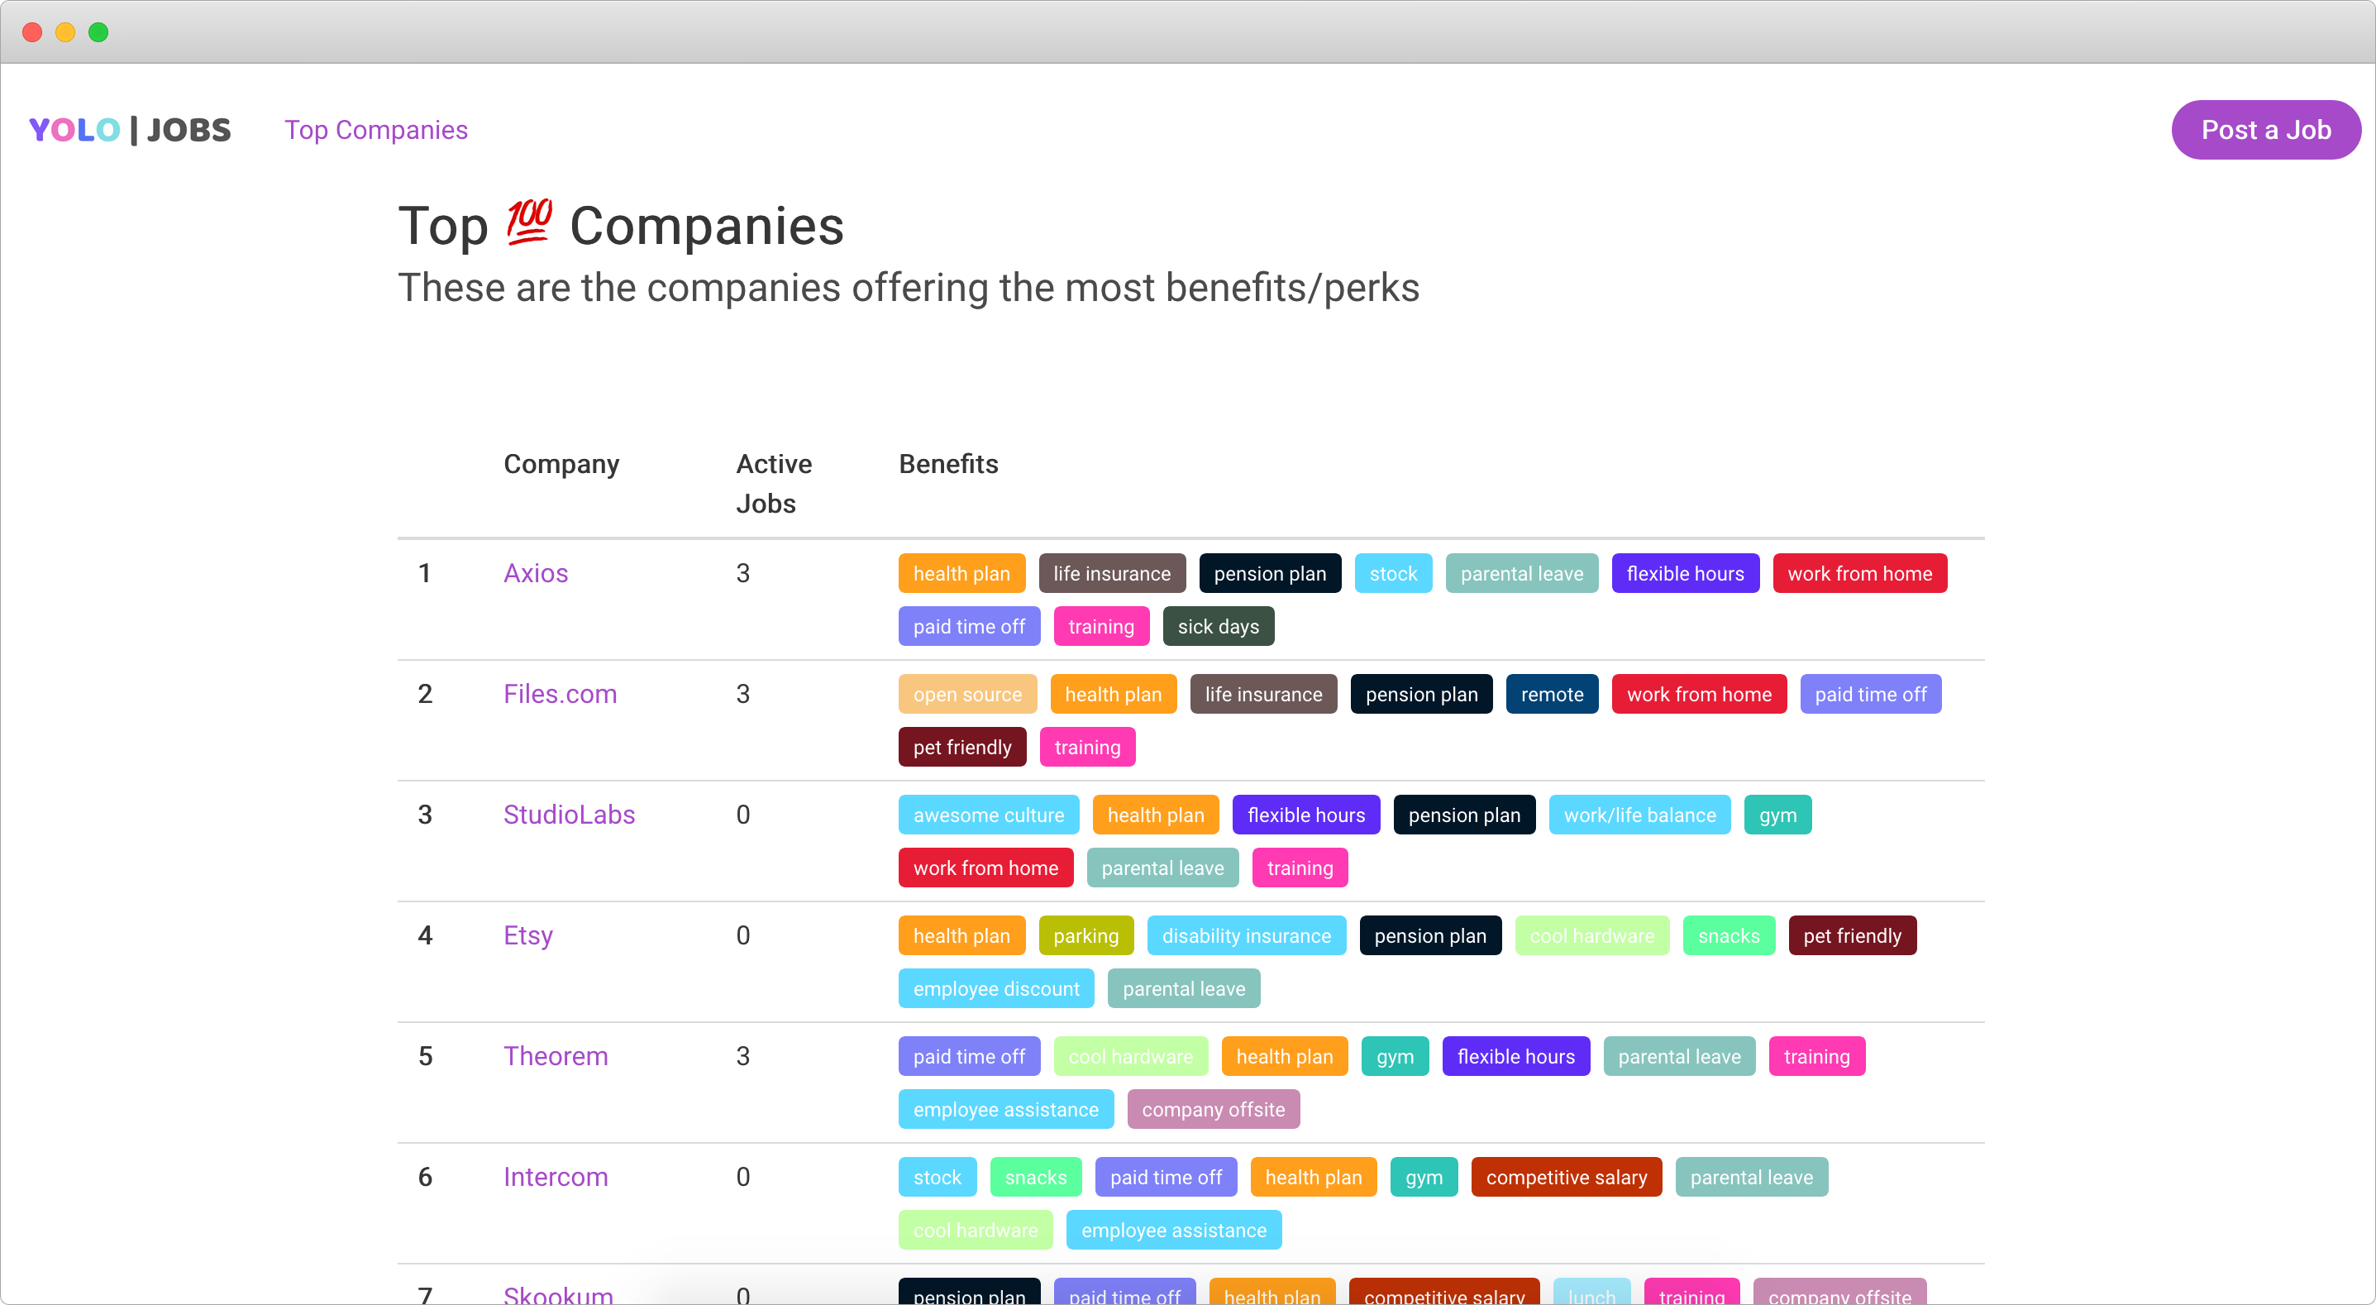Click the remote benefit tag
2376x1305 pixels.
[1552, 695]
